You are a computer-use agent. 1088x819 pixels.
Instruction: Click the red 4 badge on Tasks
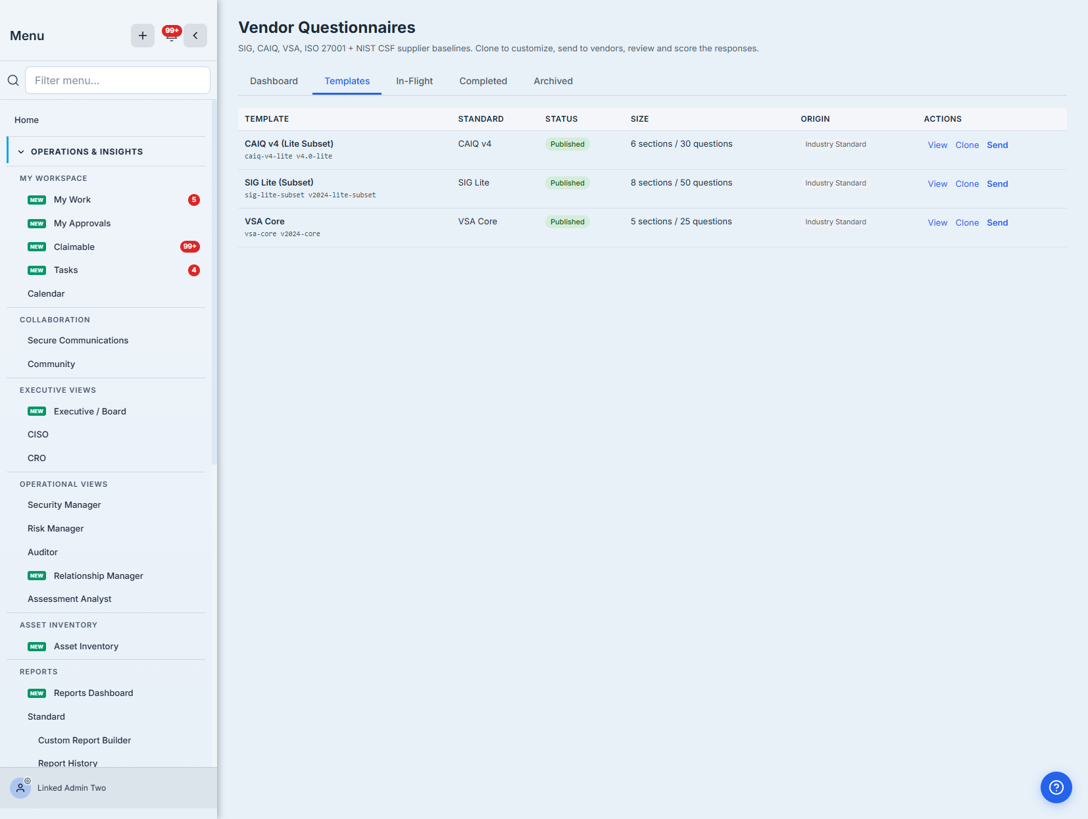[194, 270]
